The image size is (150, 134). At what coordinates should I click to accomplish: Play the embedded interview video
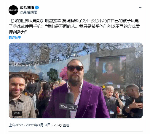point(76,81)
